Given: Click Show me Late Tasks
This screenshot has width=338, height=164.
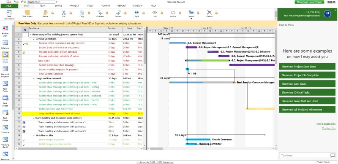Looking at the screenshot, I should tap(307, 84).
